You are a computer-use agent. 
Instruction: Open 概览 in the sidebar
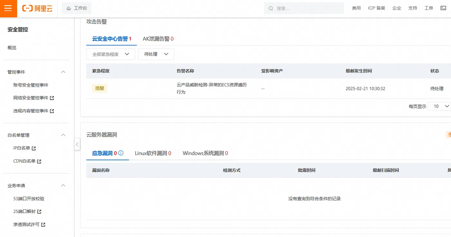point(12,48)
